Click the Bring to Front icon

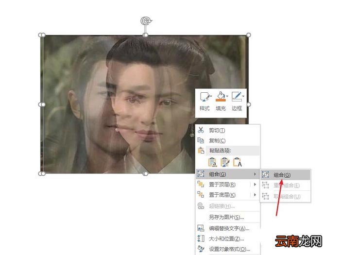click(x=201, y=184)
